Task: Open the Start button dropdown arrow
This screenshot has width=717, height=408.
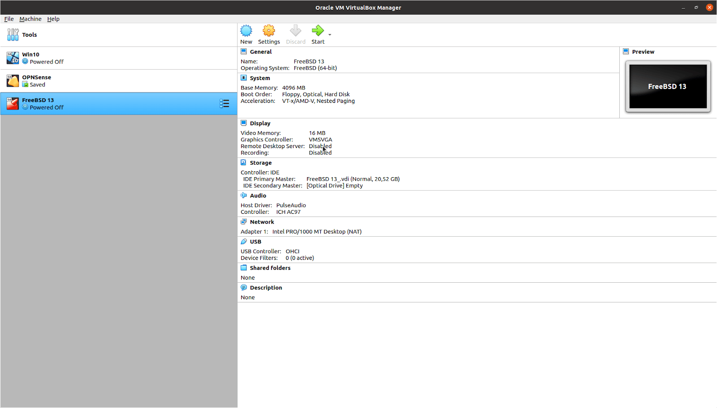Action: pyautogui.click(x=330, y=35)
